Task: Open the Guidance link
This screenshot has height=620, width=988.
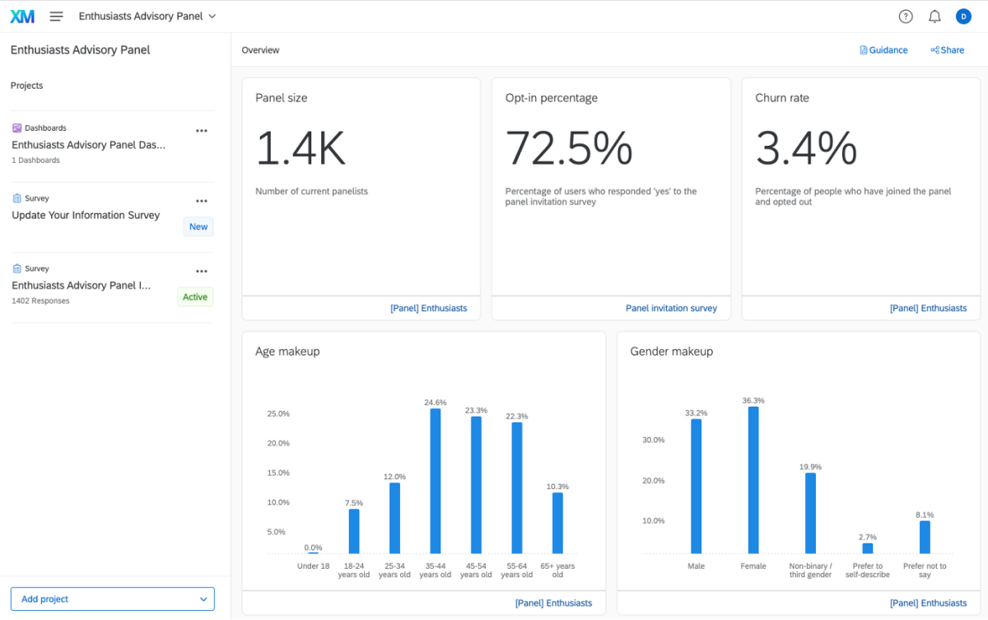Action: pyautogui.click(x=883, y=50)
